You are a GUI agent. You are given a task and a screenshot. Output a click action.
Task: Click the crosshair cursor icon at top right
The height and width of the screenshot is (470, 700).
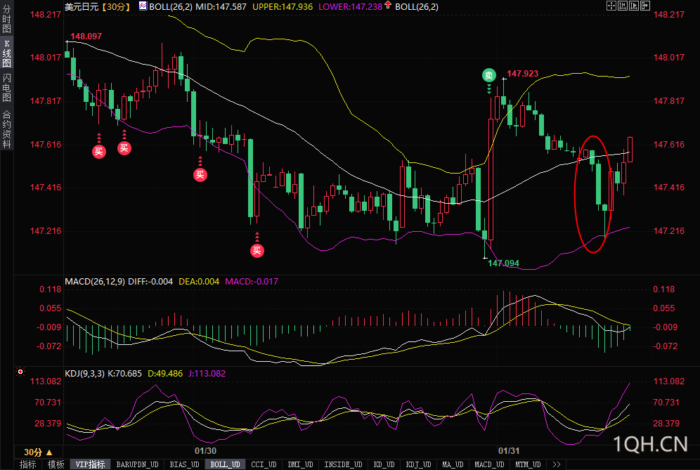611,6
